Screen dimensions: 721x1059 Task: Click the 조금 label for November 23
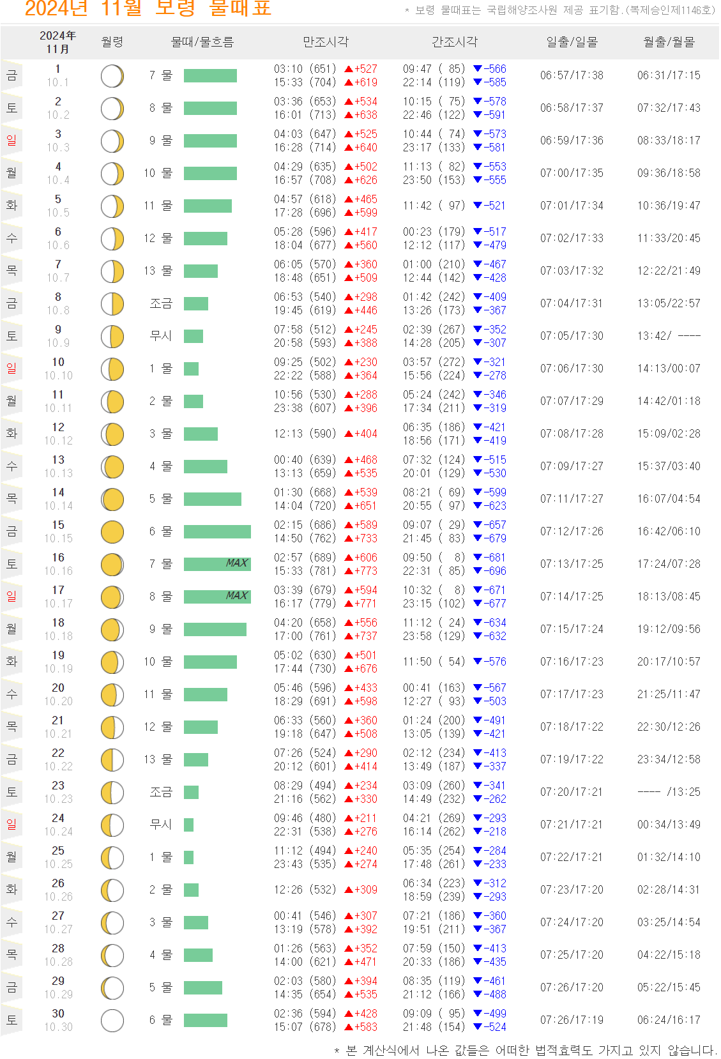pyautogui.click(x=161, y=793)
